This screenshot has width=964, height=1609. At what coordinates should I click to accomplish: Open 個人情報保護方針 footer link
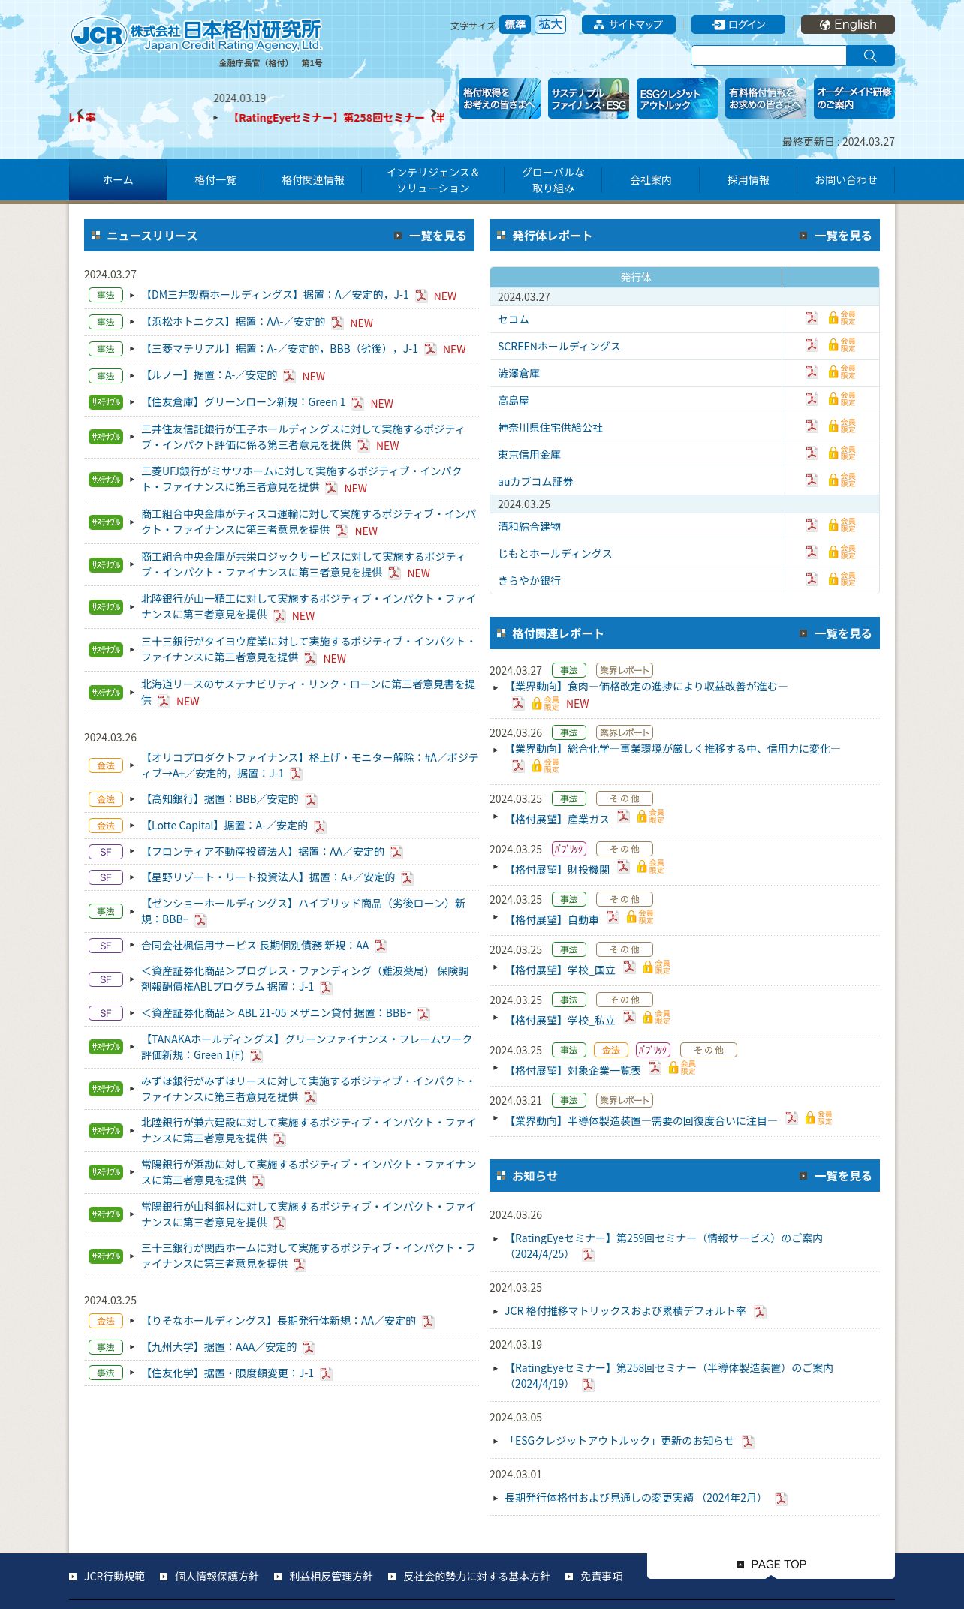216,1577
